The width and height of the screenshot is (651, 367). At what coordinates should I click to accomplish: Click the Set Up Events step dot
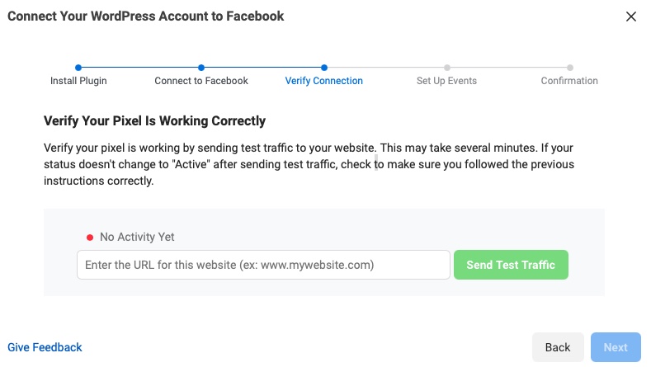[446, 68]
